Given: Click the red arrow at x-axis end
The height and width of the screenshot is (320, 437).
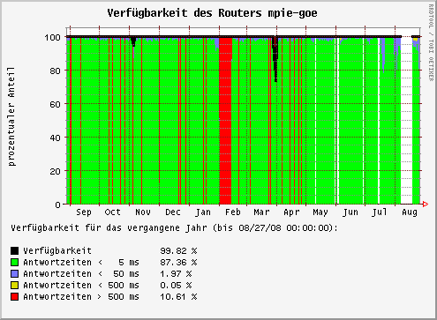Looking at the screenshot, I should click(426, 204).
